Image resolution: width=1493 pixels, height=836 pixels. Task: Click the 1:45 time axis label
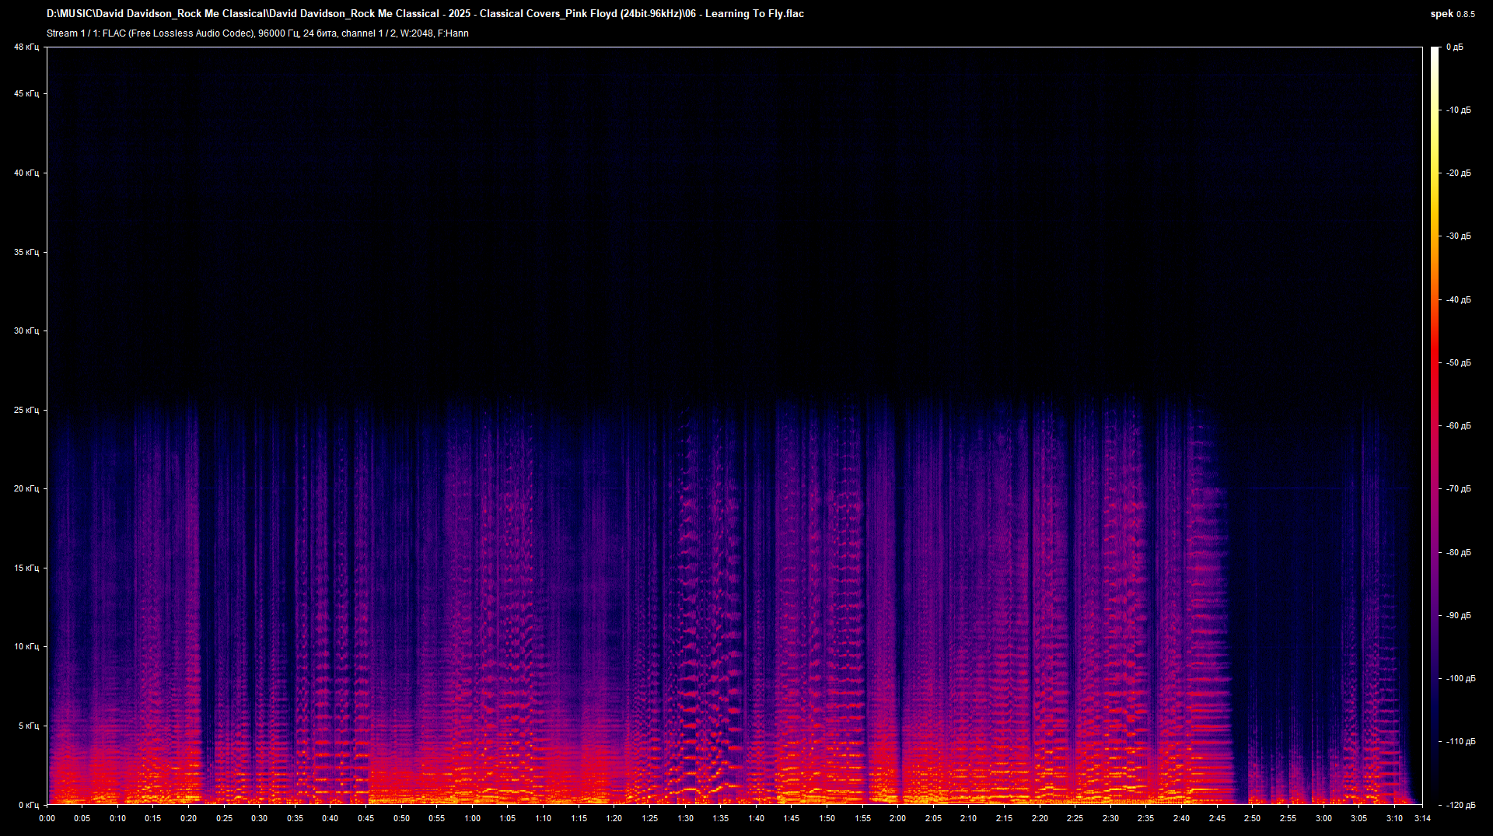tap(792, 818)
